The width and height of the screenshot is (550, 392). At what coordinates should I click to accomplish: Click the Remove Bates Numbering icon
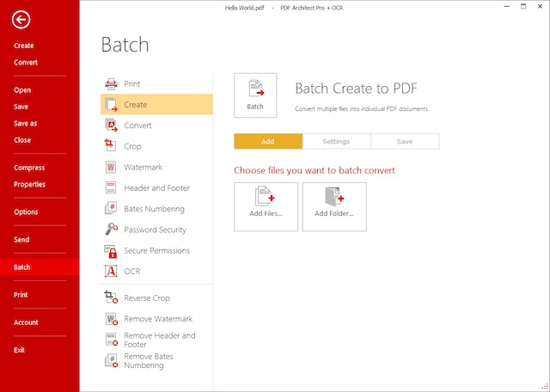coord(111,360)
